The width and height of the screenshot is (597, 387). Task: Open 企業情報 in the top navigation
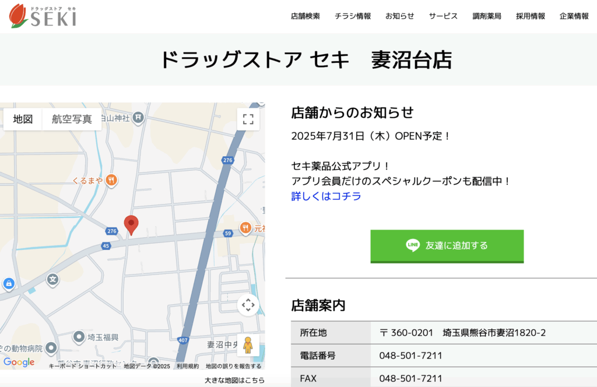pos(574,16)
